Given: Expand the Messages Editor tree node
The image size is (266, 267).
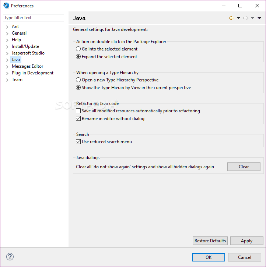Looking at the screenshot, I should [x=7, y=67].
